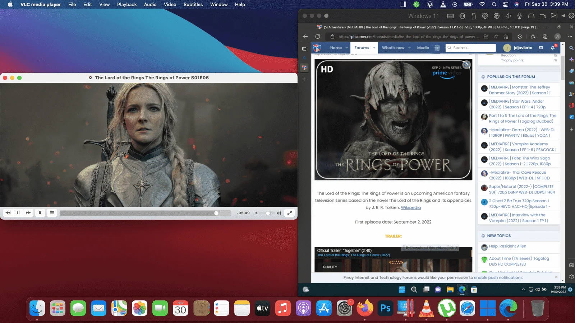Viewport: 575px width, 323px height.
Task: Add page to Edge favorites
Action: click(506, 37)
